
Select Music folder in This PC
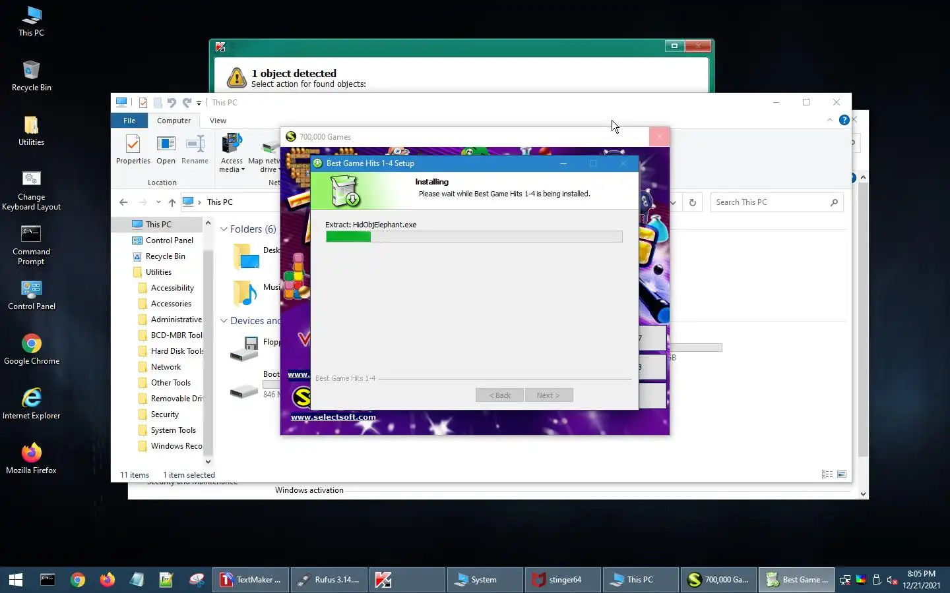256,292
